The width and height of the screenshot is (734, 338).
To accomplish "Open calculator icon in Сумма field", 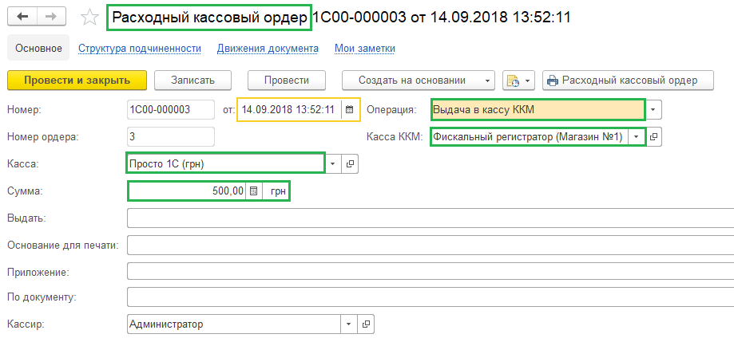I will click(253, 191).
